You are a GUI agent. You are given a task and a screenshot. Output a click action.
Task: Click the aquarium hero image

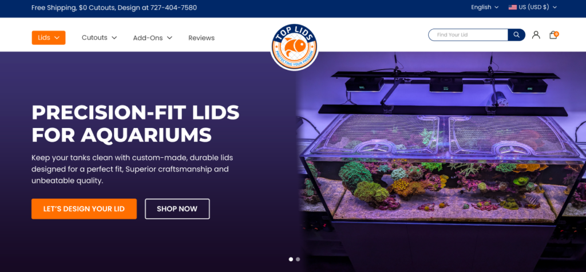click(x=441, y=162)
